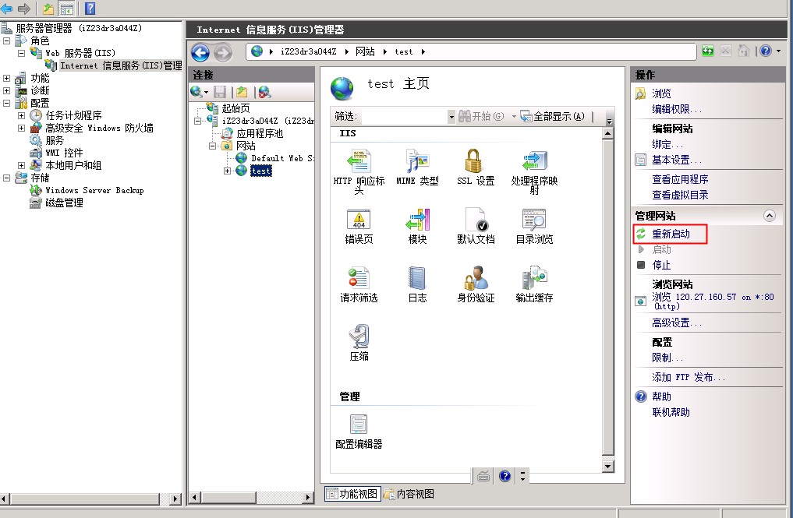
Task: Expand the test site tree node
Action: coord(228,171)
